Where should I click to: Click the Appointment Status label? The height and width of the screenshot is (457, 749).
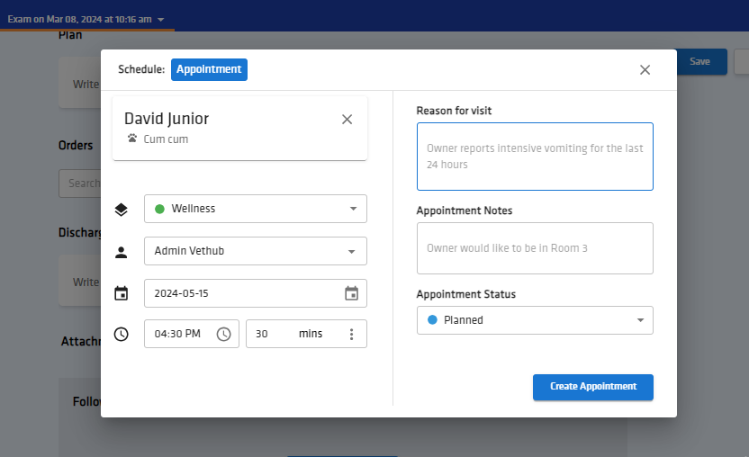pyautogui.click(x=466, y=294)
